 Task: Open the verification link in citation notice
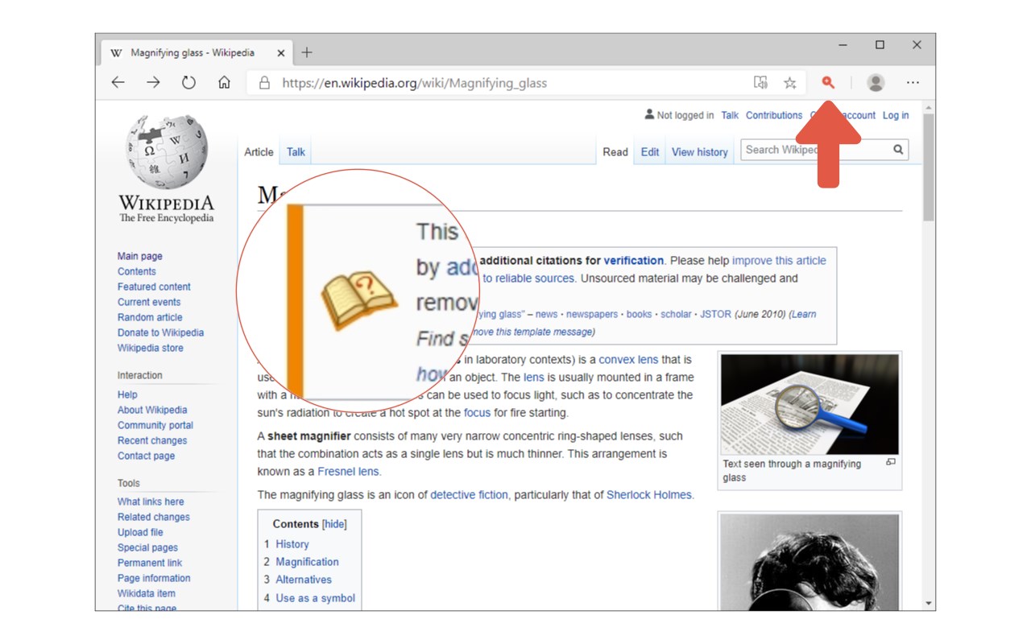pyautogui.click(x=634, y=261)
